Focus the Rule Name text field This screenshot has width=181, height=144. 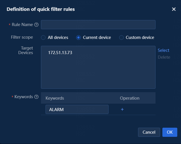coord(98,25)
